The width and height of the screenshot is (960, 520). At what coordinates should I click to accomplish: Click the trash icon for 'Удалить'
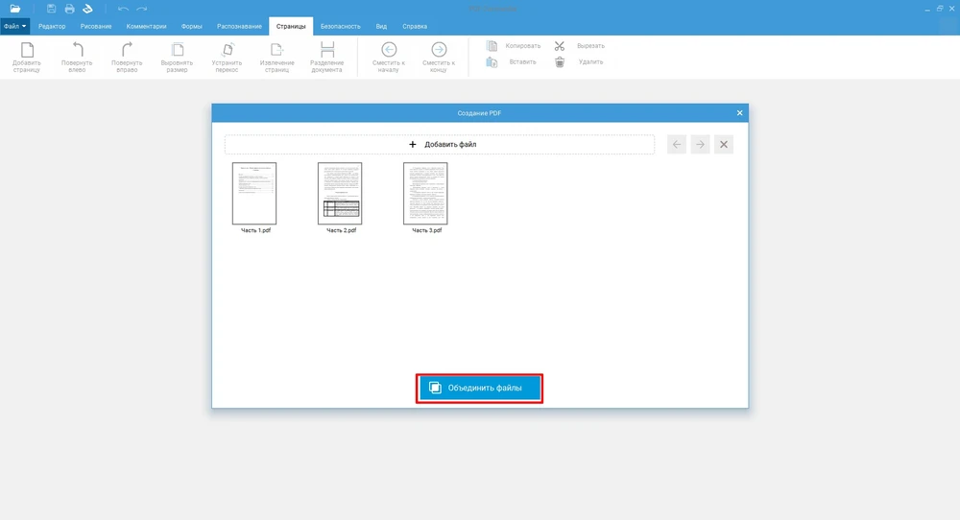click(560, 62)
